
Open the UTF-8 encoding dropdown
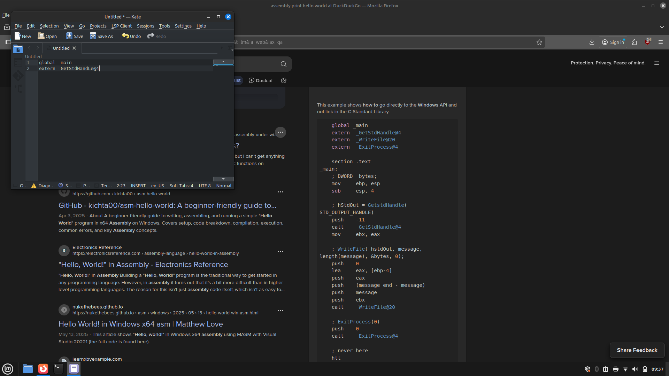point(205,186)
